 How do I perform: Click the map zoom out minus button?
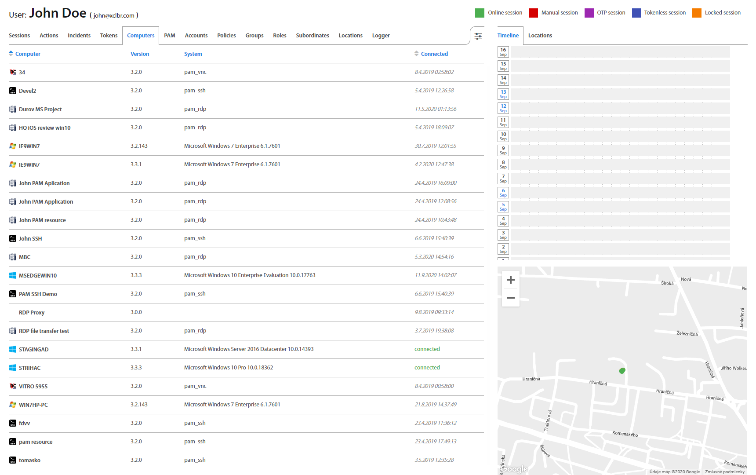[x=510, y=298]
